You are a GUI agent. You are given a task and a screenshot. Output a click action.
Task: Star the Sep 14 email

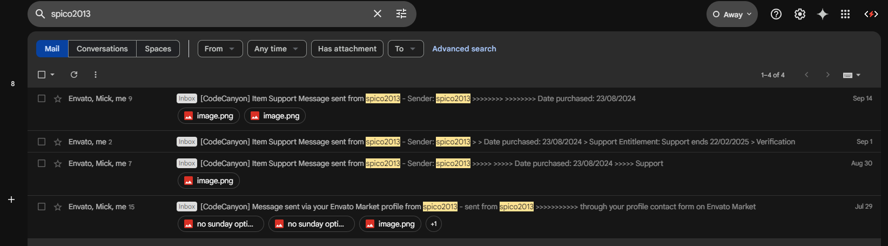coord(58,98)
